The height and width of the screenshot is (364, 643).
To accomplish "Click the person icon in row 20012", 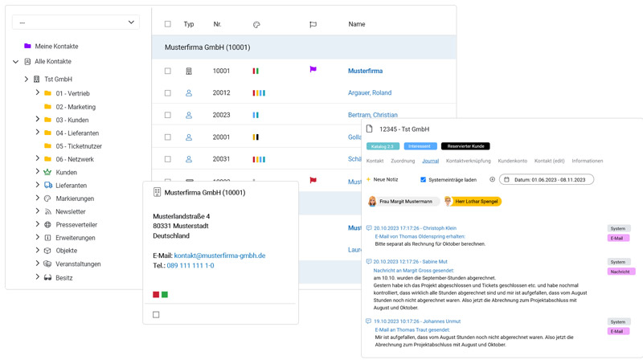I will [x=189, y=93].
